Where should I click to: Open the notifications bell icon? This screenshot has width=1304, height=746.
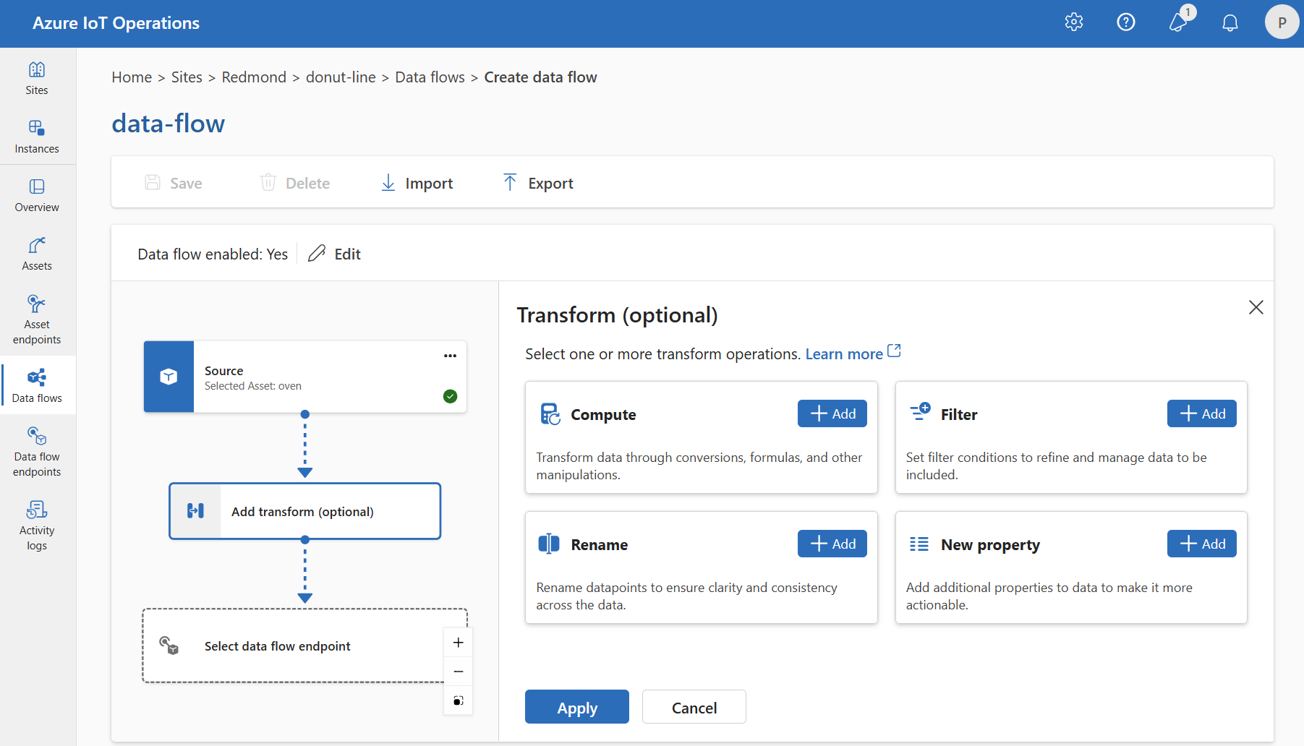click(x=1230, y=23)
